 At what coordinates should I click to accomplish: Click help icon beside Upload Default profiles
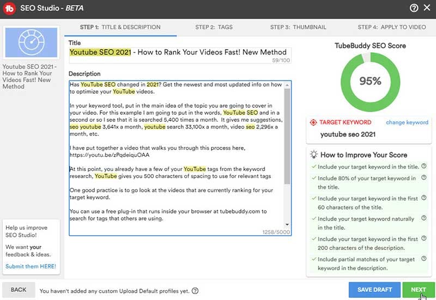click(195, 291)
